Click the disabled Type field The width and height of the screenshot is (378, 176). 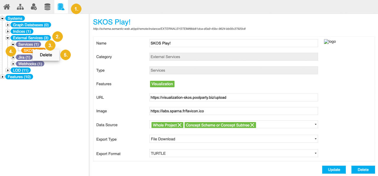tap(234, 70)
